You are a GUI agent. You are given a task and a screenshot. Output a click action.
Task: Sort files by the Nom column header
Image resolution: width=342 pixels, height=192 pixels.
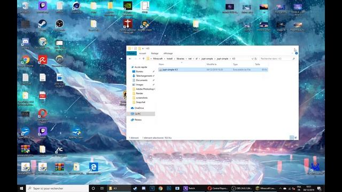(161, 64)
